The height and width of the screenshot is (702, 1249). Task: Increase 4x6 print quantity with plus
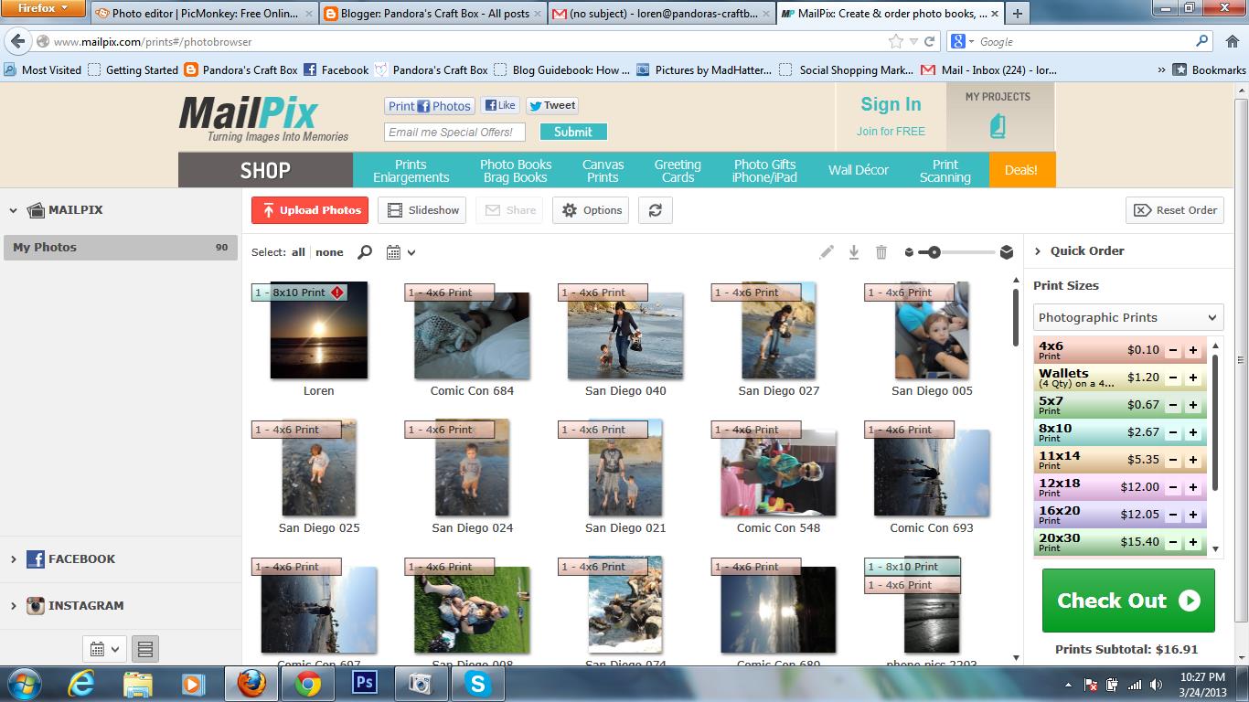(1193, 350)
